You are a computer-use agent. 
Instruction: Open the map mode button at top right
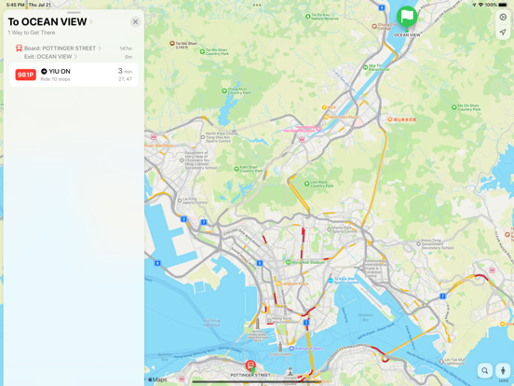pos(503,17)
